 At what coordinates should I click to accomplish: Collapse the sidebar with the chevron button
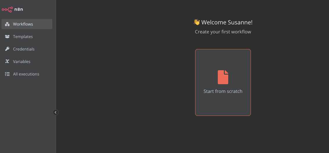pos(56,112)
